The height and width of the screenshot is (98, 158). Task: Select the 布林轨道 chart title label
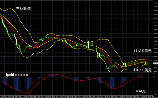pos(23,9)
